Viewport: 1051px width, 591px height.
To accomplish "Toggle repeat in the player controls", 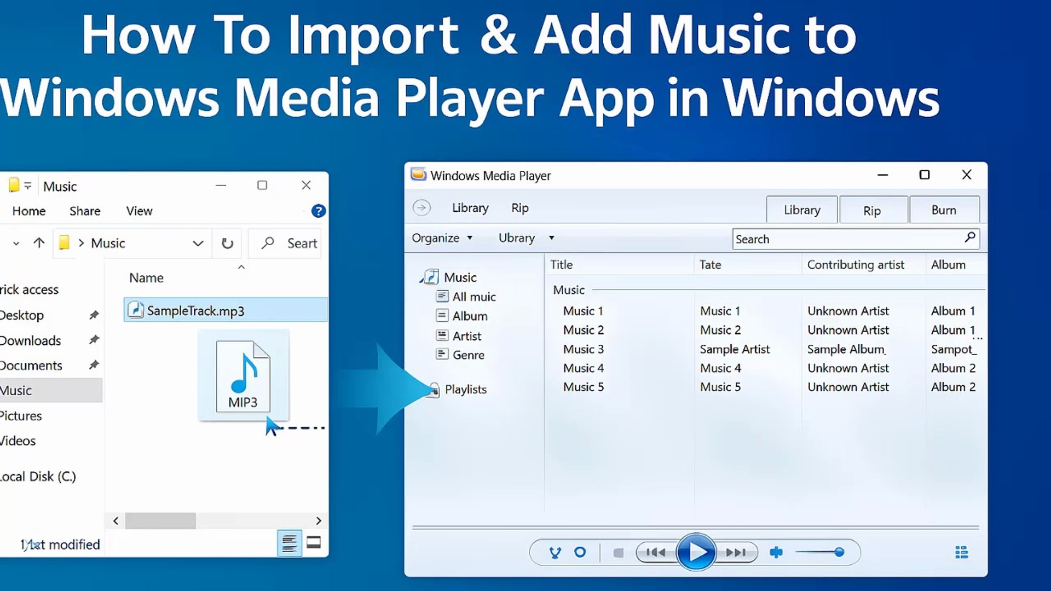I will point(580,552).
